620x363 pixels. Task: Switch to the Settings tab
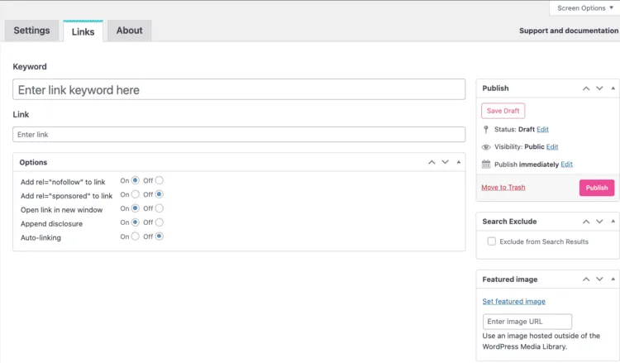pos(31,31)
